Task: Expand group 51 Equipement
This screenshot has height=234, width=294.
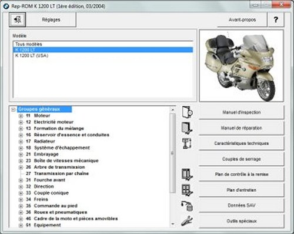Action: tap(21, 226)
